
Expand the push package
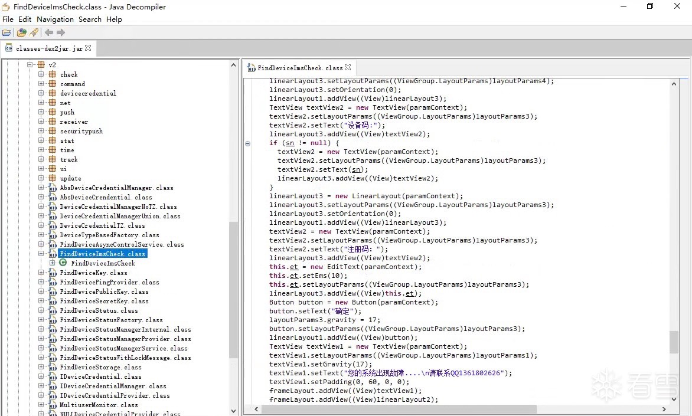[x=41, y=112]
